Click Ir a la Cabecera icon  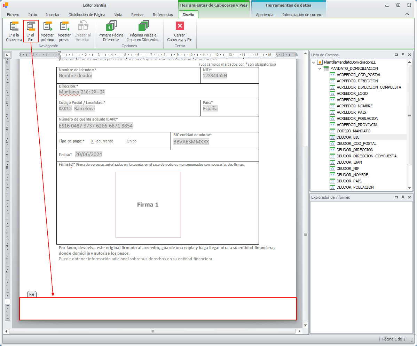[14, 27]
